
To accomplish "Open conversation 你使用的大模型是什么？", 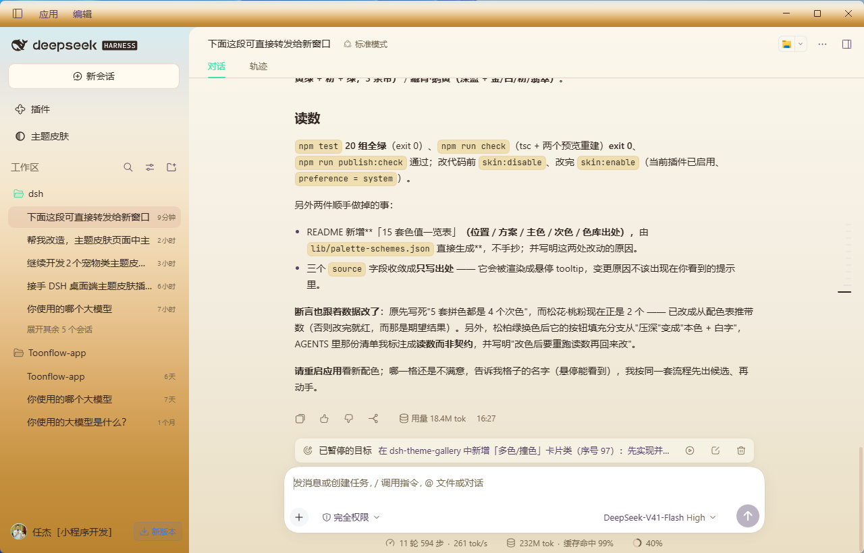I will point(94,422).
